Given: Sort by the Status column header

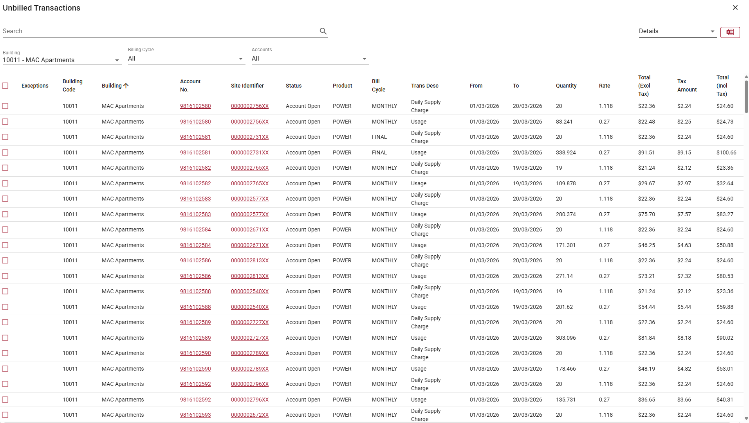Looking at the screenshot, I should point(294,86).
